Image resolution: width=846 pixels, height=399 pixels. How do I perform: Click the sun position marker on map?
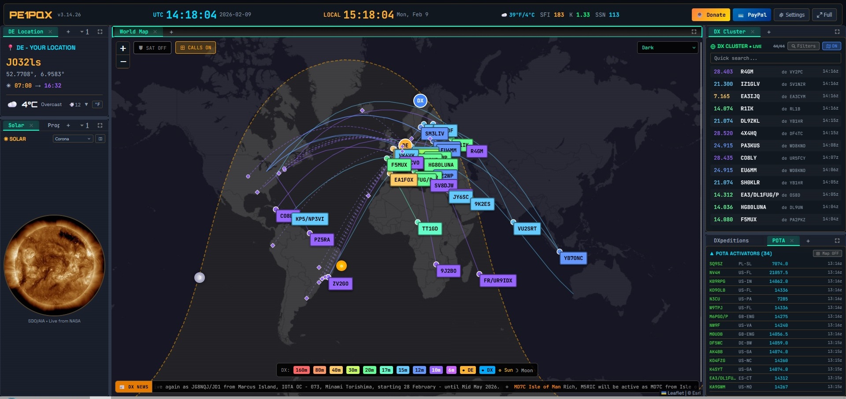click(341, 266)
